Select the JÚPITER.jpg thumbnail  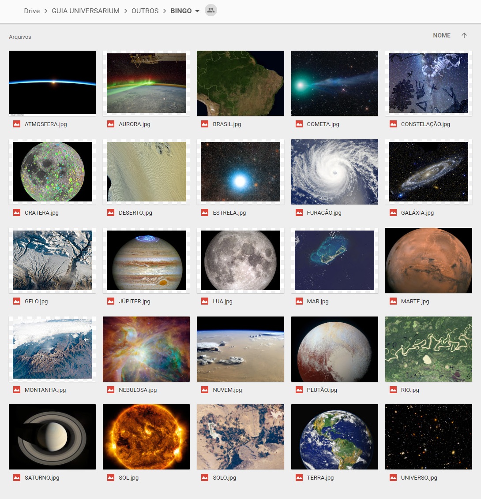[146, 261]
